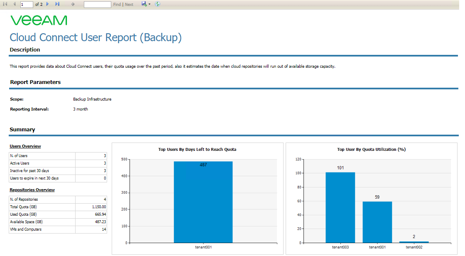Open the Users Overview heading link
This screenshot has width=465, height=256.
25,146
